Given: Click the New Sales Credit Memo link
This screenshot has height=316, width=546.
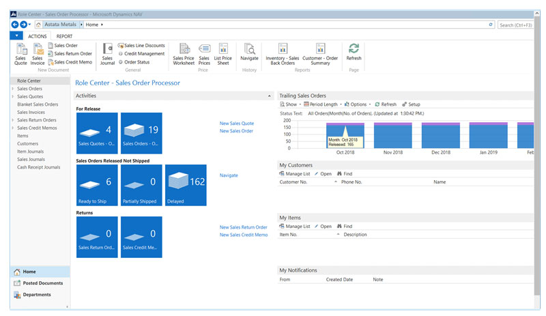Looking at the screenshot, I should 244,235.
